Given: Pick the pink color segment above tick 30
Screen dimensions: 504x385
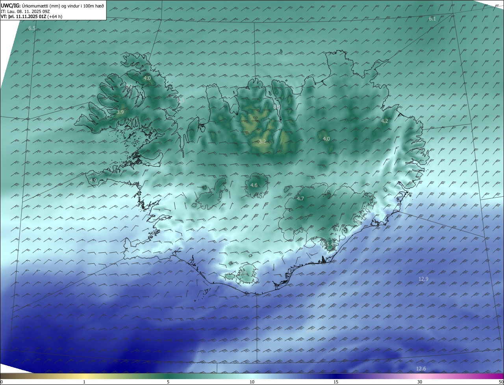Looking at the screenshot, I should 420,376.
